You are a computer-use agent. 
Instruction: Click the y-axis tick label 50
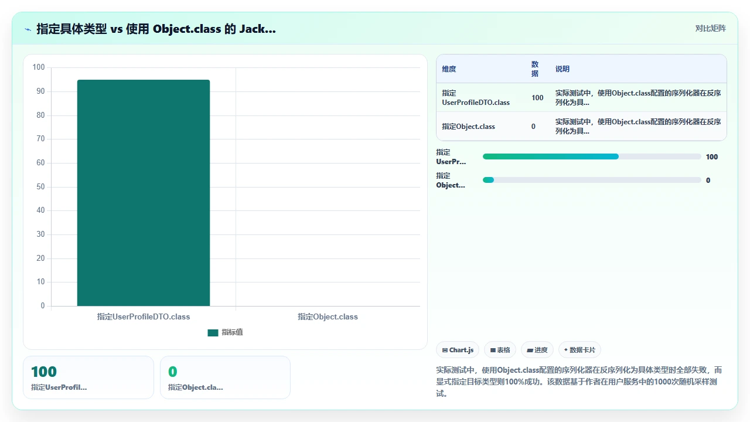coord(40,187)
